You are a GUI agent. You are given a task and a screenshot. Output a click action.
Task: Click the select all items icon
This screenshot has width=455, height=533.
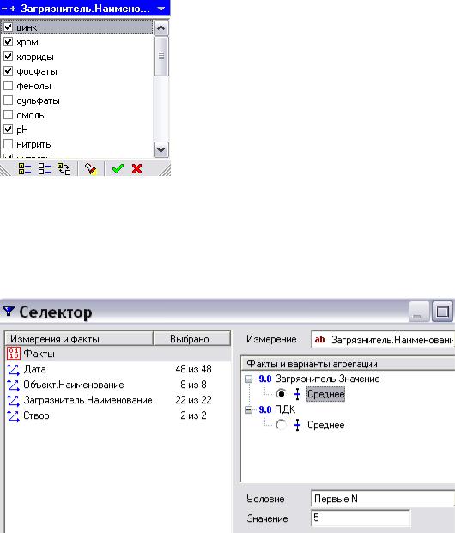pyautogui.click(x=25, y=168)
